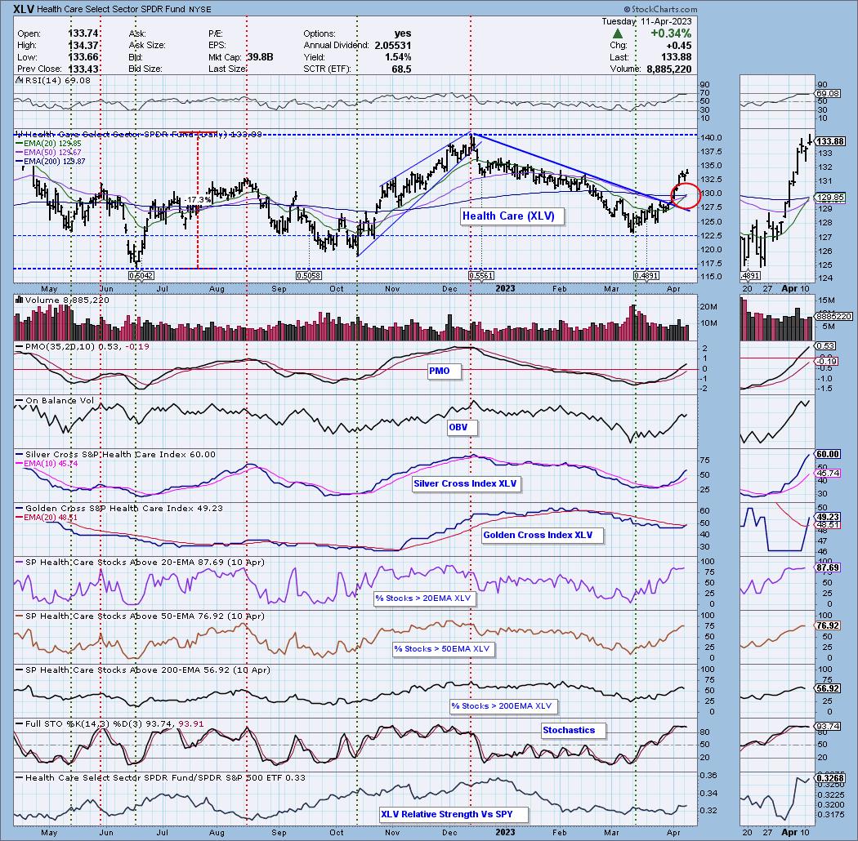Click the EMA(50) 129.67 legend entry
Screen dimensions: 858x841
(48, 153)
